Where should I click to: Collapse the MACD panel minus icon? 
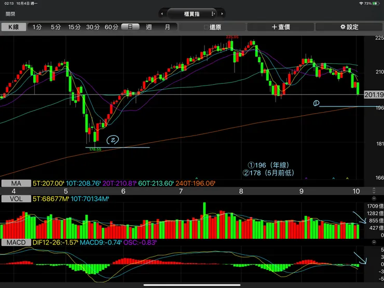click(x=374, y=242)
